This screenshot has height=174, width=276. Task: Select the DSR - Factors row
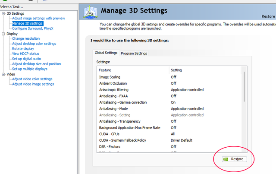(169, 147)
